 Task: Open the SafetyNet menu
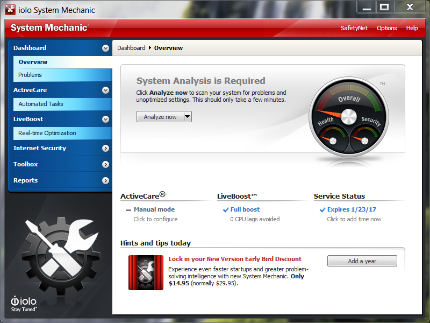click(354, 28)
